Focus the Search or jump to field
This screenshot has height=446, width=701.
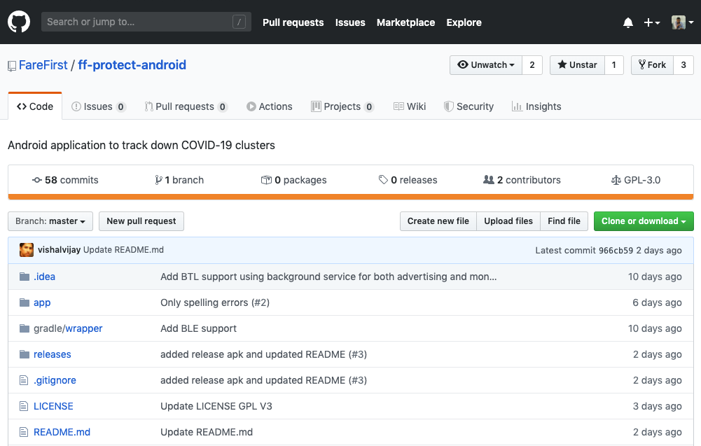tap(146, 22)
